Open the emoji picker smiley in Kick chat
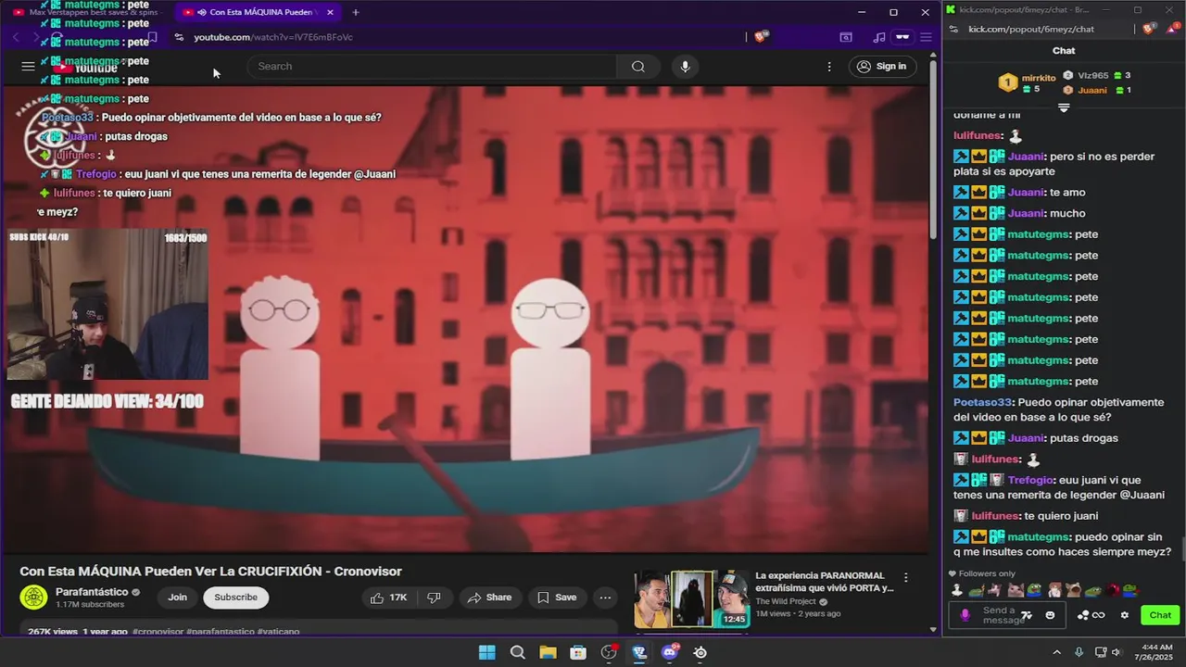The height and width of the screenshot is (667, 1186). (1050, 615)
